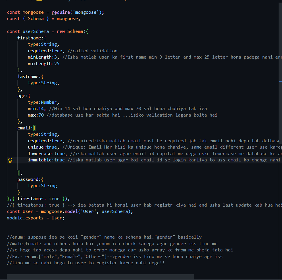The image size is (282, 280).
Task: Click 'User' after 'module.exports ='
Action: pyautogui.click(x=57, y=218)
